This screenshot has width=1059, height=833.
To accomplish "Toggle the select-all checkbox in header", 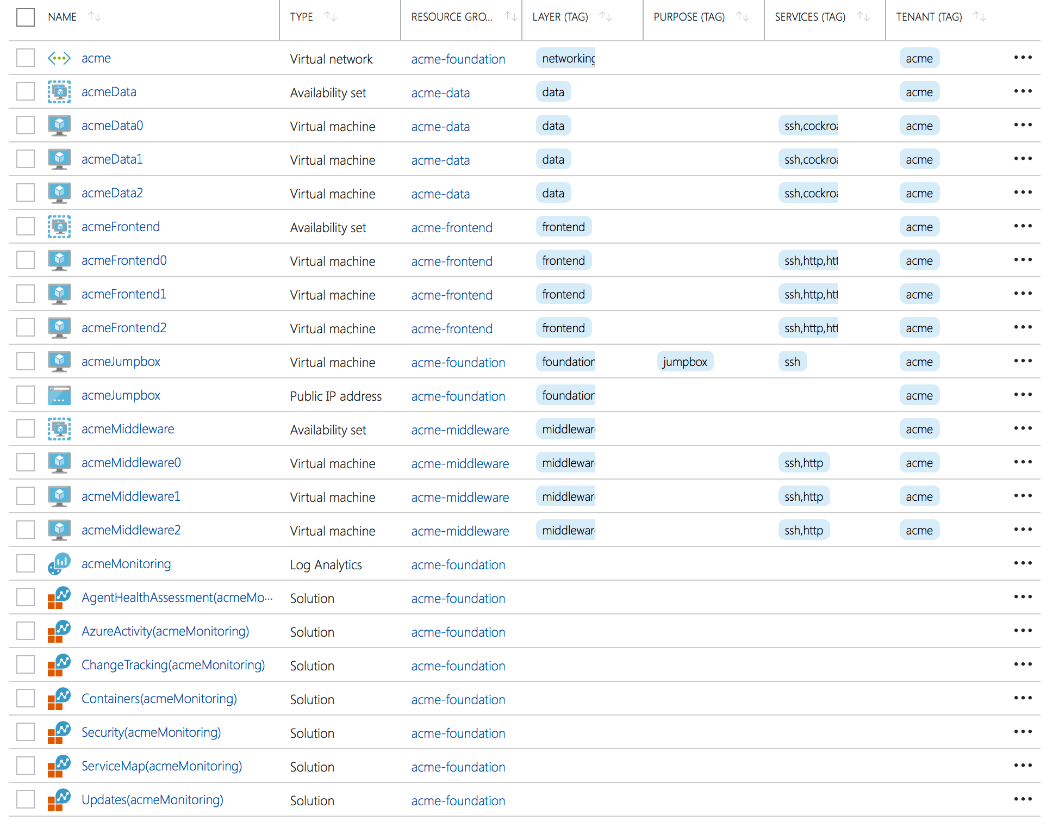I will click(26, 17).
